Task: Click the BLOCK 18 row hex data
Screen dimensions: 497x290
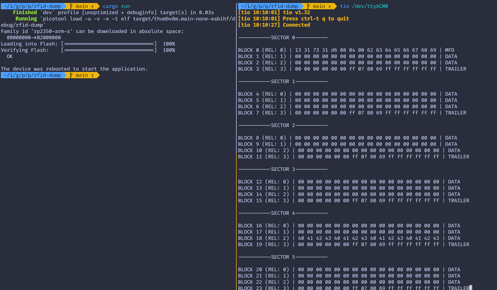Action: (x=368, y=238)
